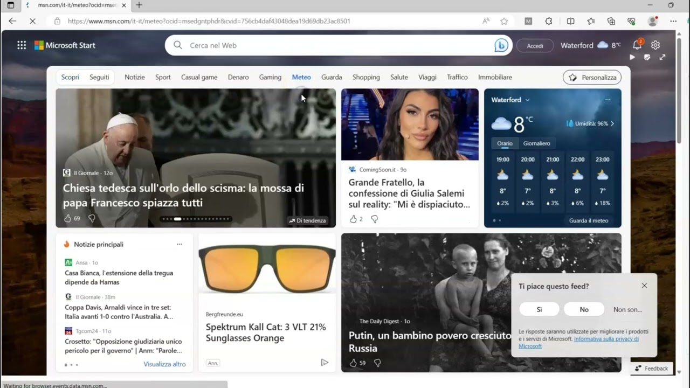Image resolution: width=690 pixels, height=388 pixels.
Task: Open Notizie principali card options menu
Action: click(180, 244)
